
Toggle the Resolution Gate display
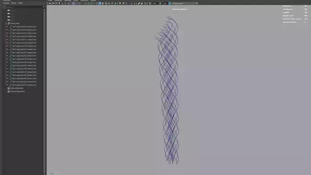[80, 3]
